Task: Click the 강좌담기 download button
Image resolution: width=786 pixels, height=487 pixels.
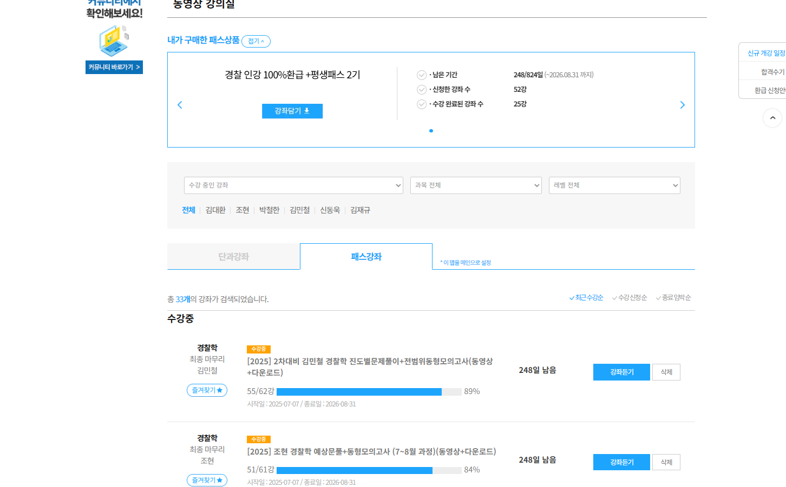Action: point(292,111)
